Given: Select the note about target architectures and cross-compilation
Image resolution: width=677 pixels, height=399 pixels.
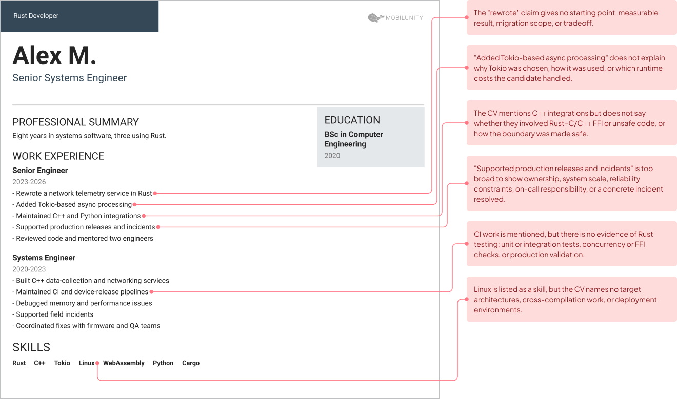Looking at the screenshot, I should (572, 300).
